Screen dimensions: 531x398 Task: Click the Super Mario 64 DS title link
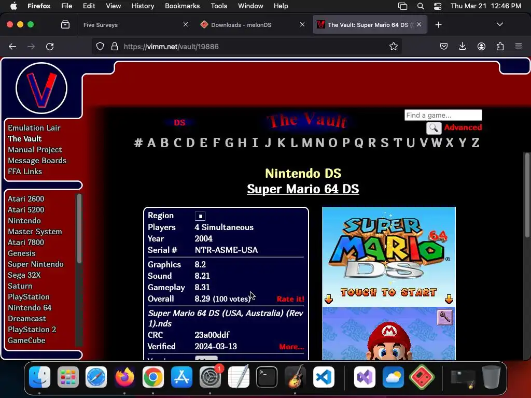(303, 189)
